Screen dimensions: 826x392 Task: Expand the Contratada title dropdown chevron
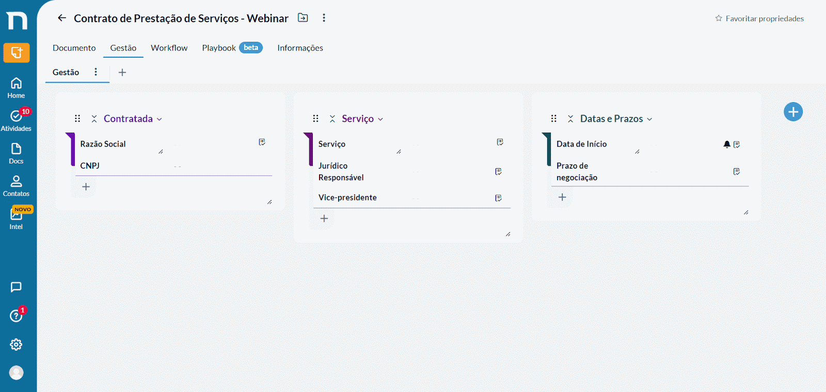coord(160,119)
